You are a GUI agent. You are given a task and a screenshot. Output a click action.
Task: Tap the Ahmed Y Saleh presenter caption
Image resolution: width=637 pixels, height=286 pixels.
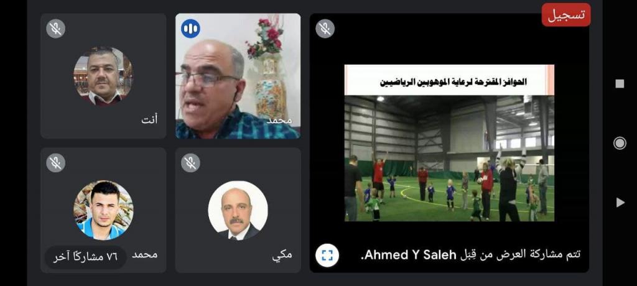(x=472, y=255)
